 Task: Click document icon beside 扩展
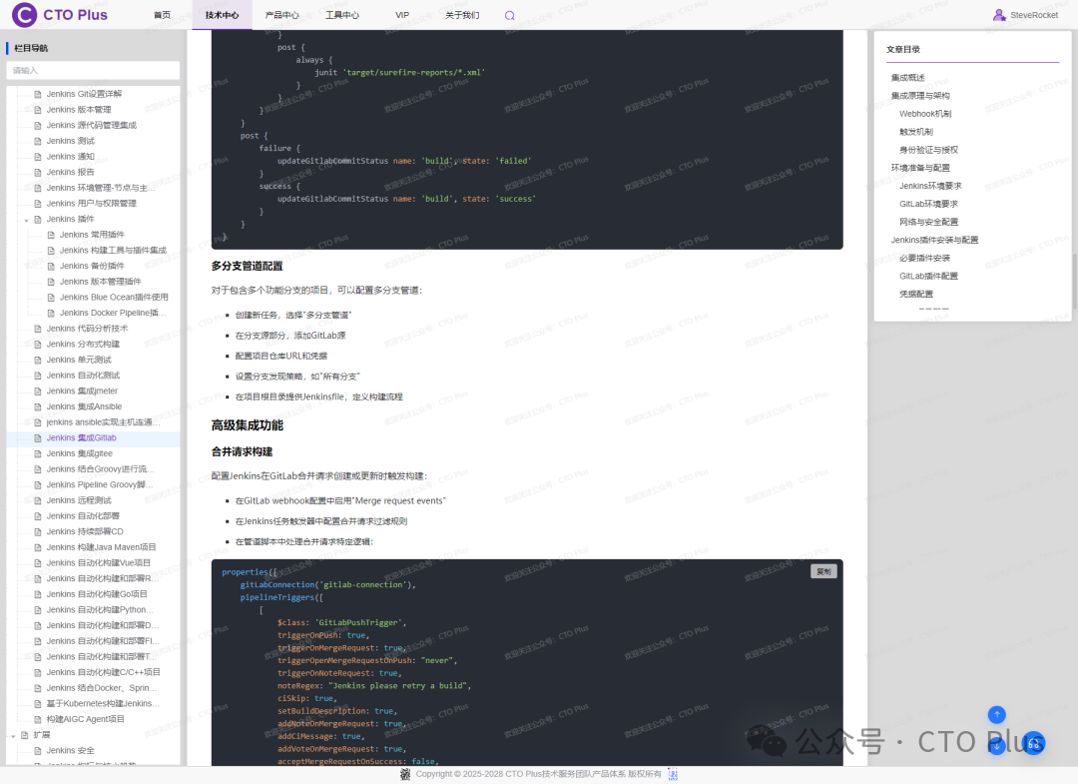coord(25,735)
